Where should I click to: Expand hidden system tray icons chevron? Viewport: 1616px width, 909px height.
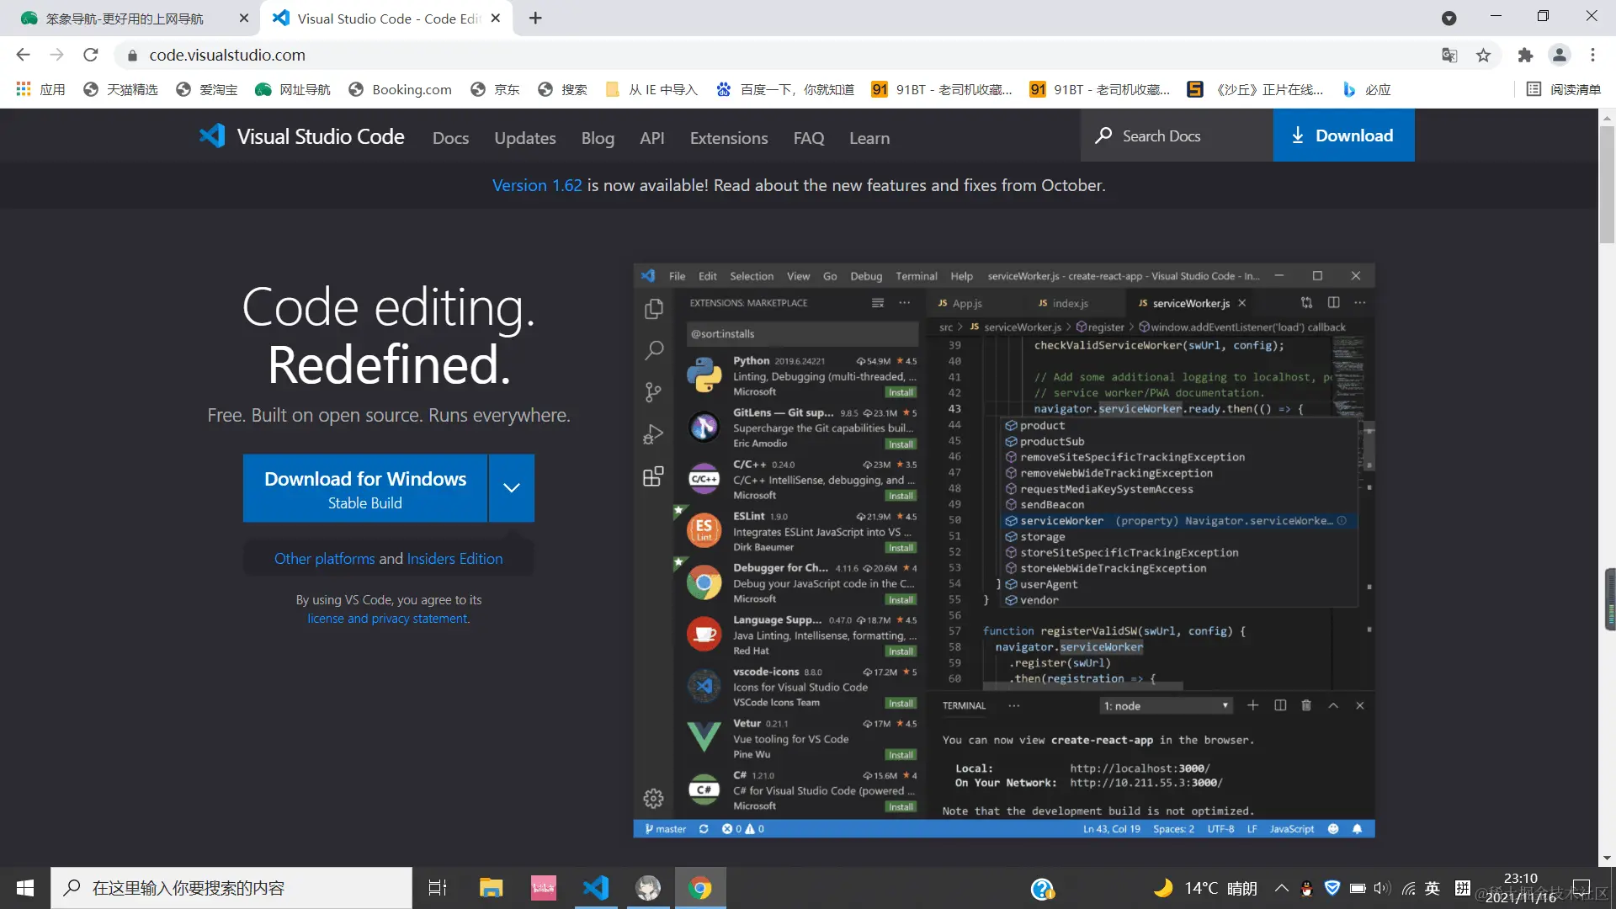pyautogui.click(x=1281, y=888)
